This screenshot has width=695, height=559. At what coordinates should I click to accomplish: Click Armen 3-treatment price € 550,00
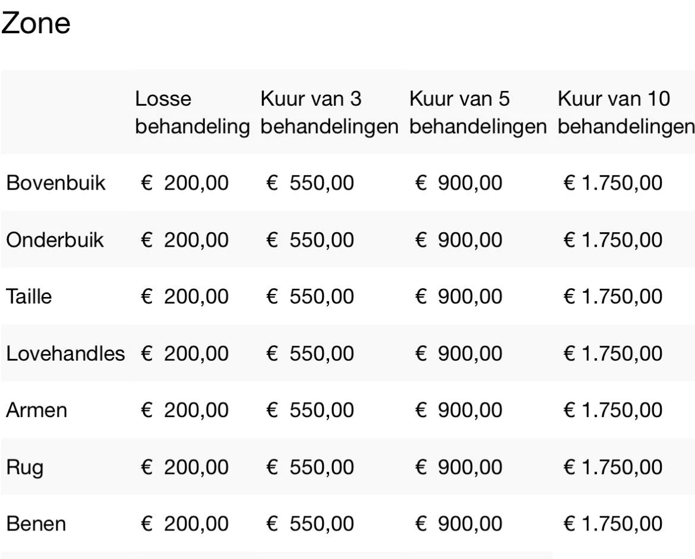[310, 410]
